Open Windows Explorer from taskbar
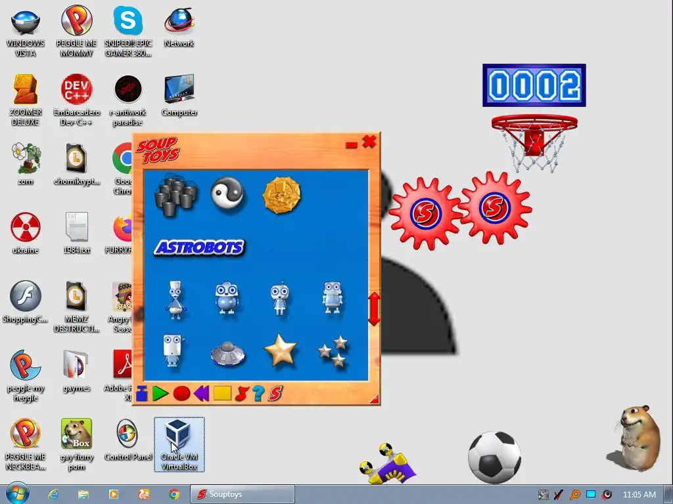This screenshot has height=504, width=673. tap(83, 494)
